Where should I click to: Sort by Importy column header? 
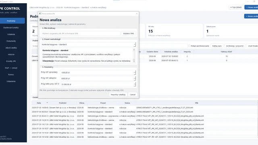(x=187, y=52)
